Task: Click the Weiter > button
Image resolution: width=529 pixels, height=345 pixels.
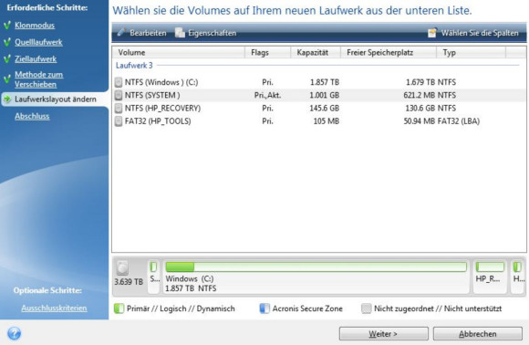Action: pos(384,334)
